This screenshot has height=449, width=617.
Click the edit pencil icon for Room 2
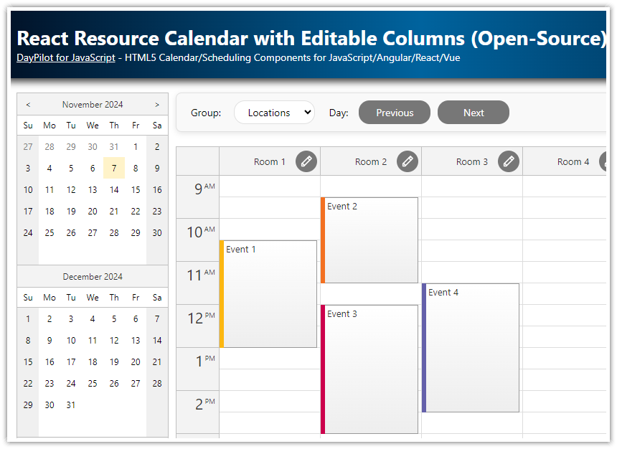point(408,161)
